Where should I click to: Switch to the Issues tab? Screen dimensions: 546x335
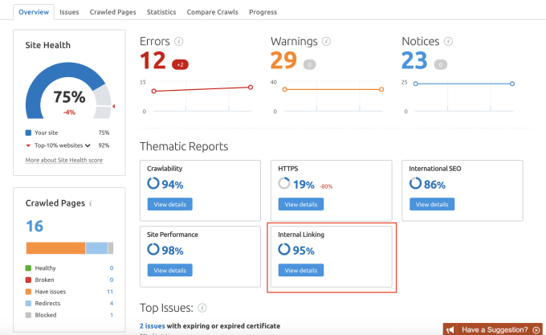[x=69, y=12]
